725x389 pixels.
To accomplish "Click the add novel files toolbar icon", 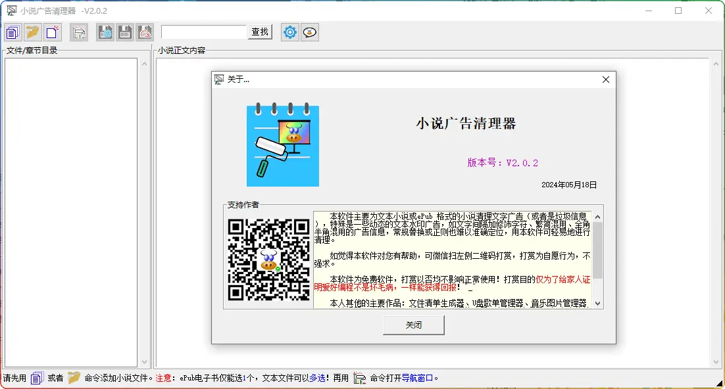I will [x=13, y=32].
